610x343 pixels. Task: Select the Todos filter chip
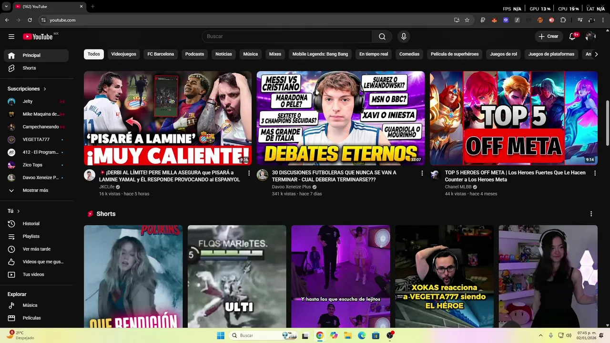[x=94, y=54]
